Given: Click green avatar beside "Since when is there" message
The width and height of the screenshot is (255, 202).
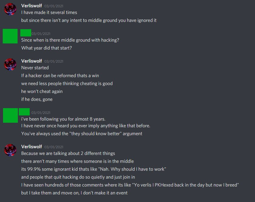Looking at the screenshot, I should 10,36.
